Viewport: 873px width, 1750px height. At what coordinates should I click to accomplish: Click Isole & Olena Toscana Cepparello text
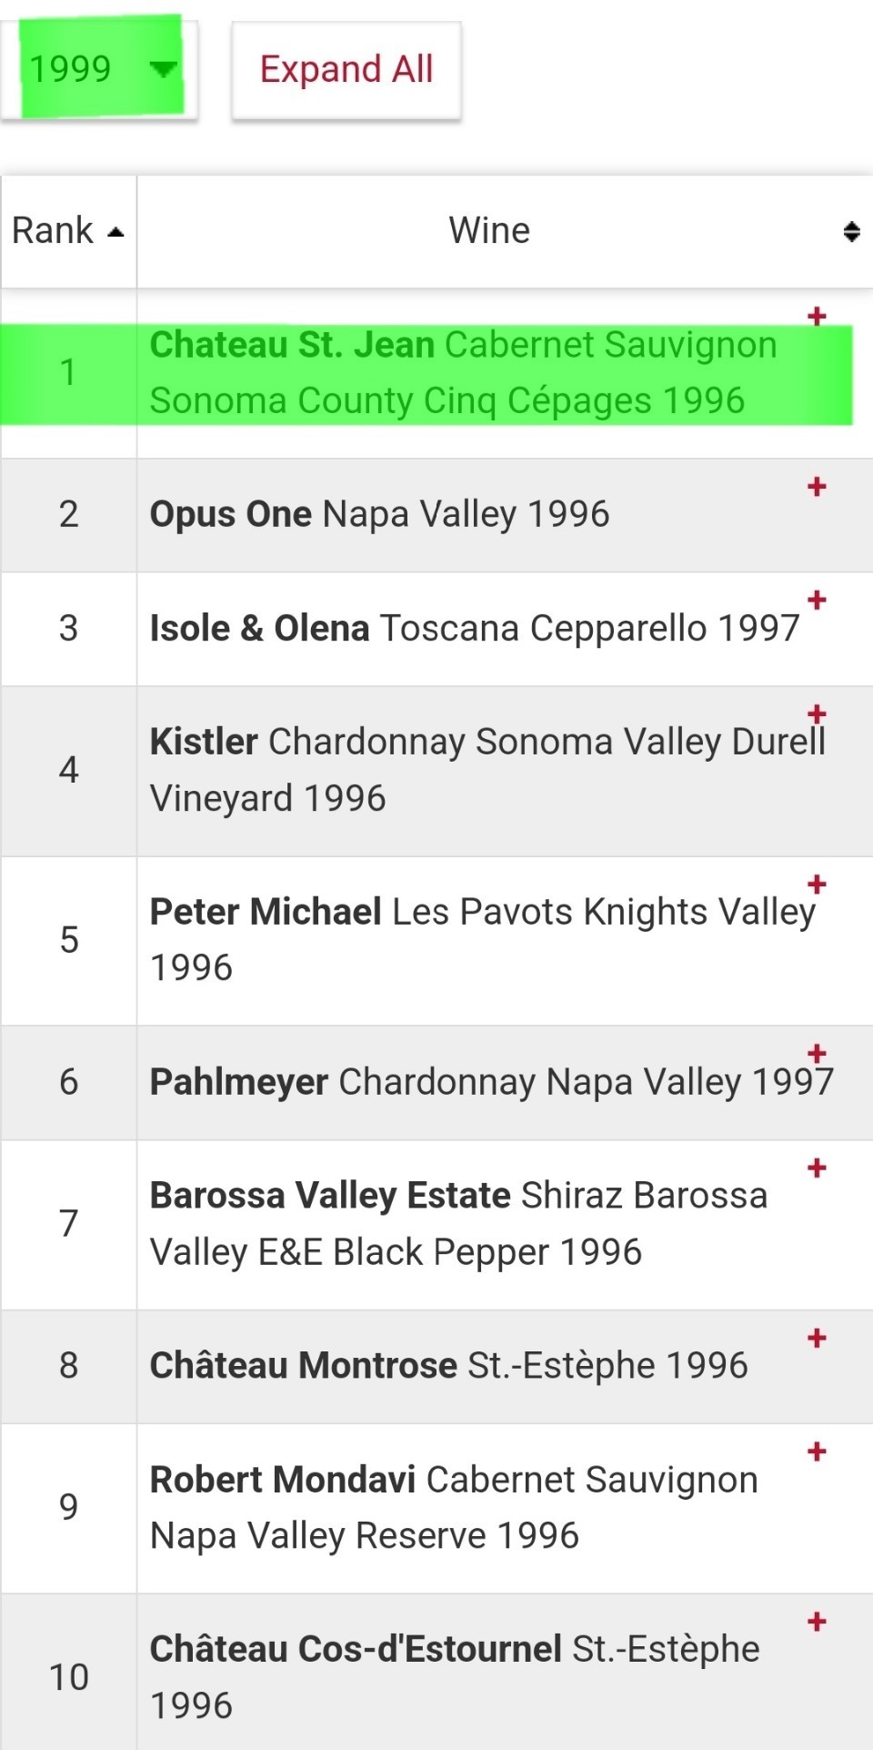pos(474,629)
